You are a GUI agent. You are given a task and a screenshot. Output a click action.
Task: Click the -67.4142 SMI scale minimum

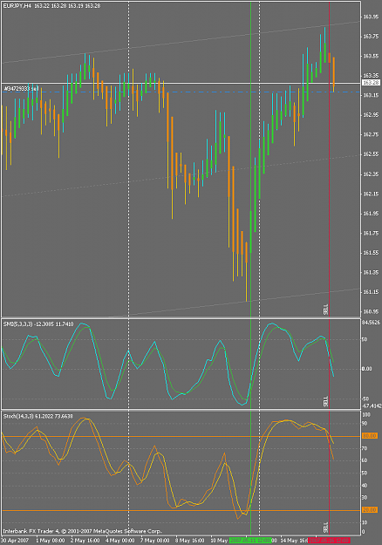372,405
